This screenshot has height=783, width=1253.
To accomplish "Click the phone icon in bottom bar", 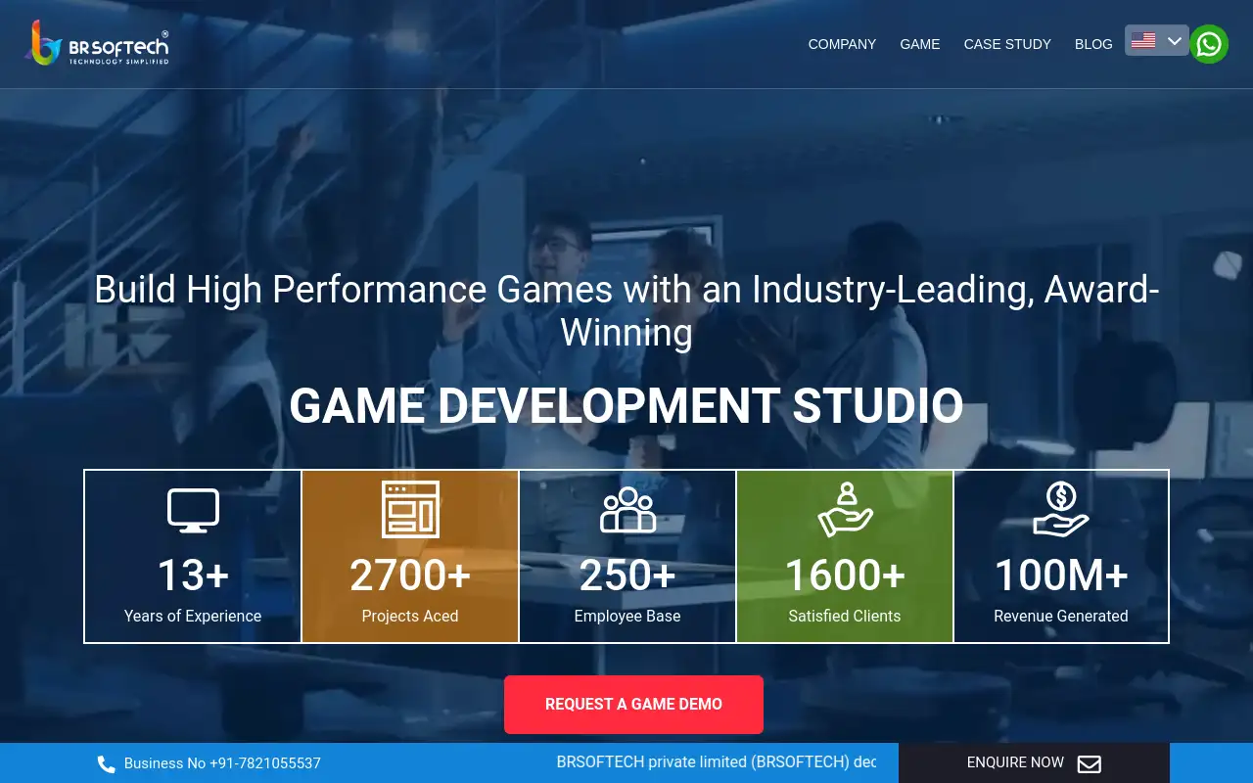I will [106, 763].
